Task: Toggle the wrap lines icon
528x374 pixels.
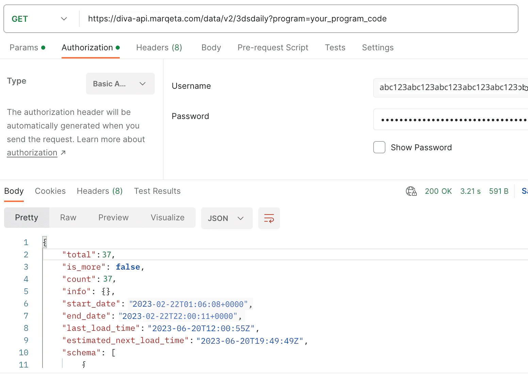Action: 269,218
